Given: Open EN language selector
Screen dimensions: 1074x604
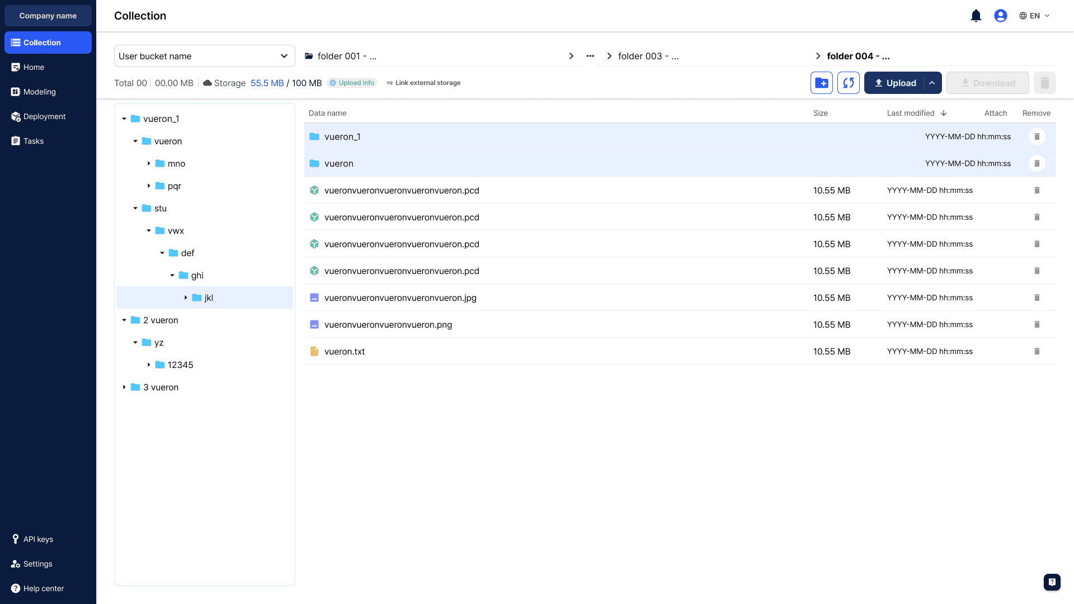Looking at the screenshot, I should (x=1034, y=16).
